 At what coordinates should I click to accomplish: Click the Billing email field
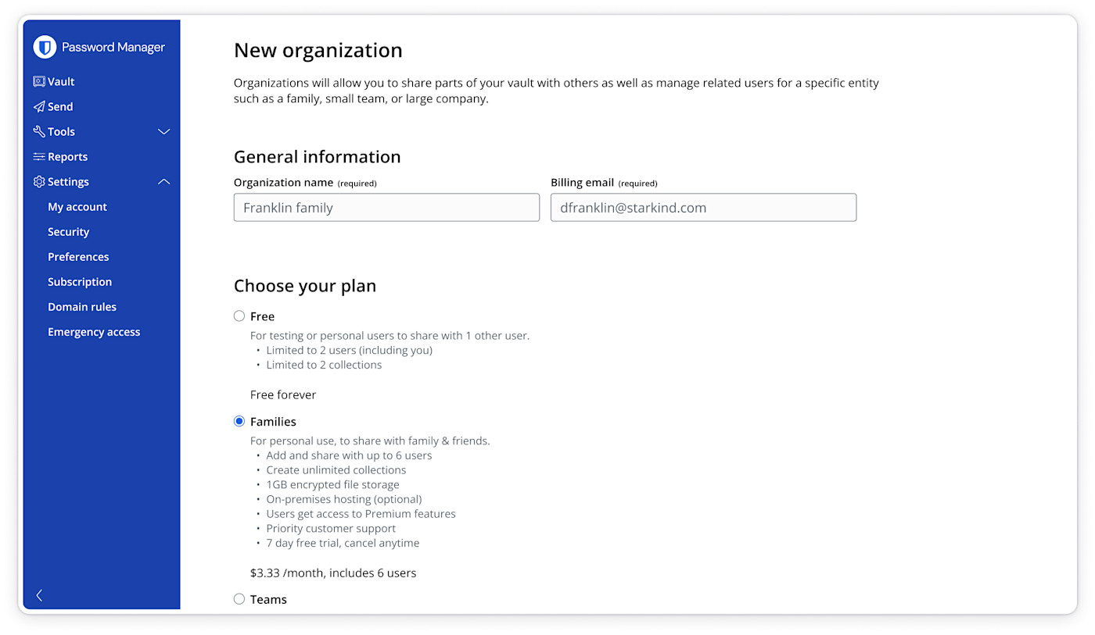703,207
